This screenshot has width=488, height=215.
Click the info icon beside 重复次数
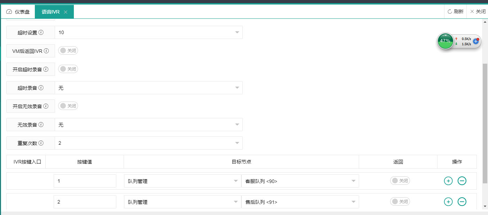[x=42, y=143]
